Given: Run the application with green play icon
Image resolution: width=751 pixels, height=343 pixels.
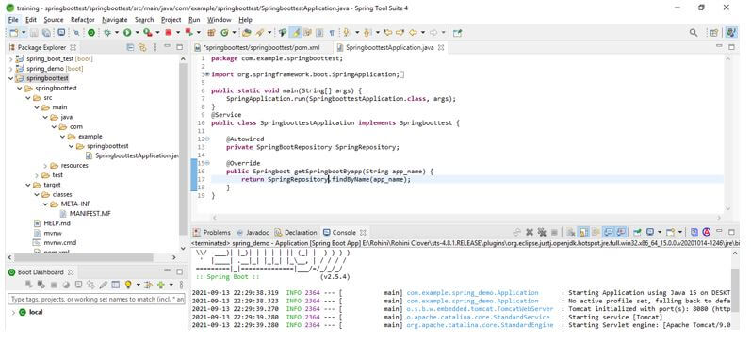Looking at the screenshot, I should (127, 33).
